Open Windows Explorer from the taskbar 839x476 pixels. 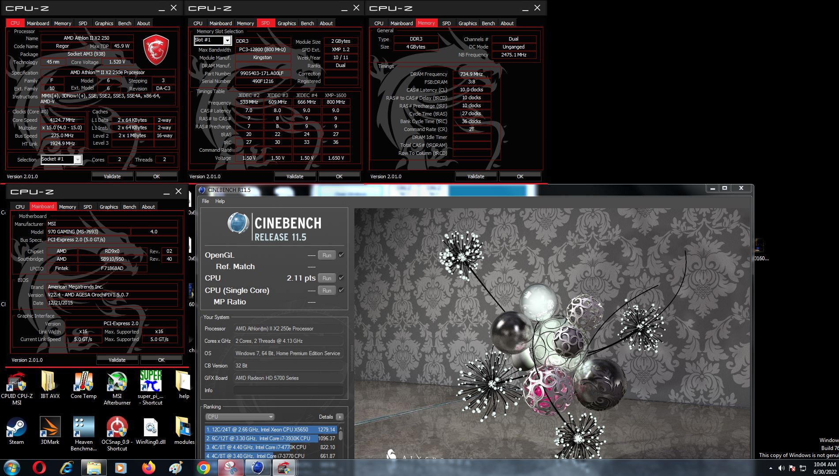tap(94, 468)
